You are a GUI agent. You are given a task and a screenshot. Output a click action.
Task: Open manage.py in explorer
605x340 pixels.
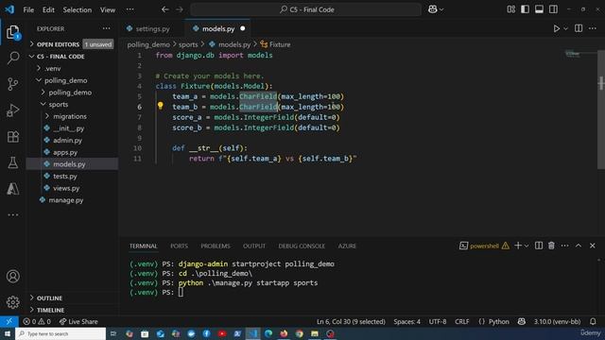66,200
